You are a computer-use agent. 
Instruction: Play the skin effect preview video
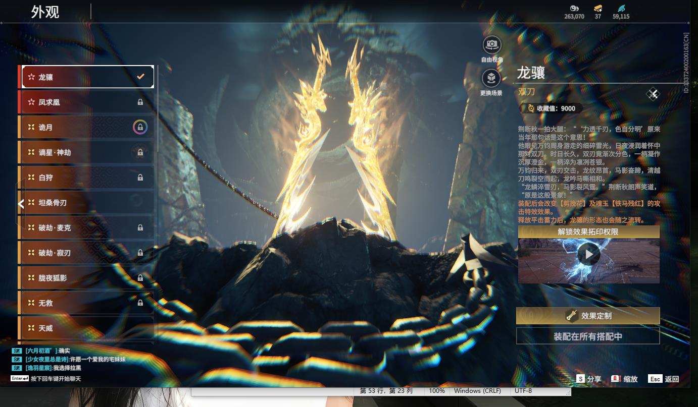pos(589,255)
